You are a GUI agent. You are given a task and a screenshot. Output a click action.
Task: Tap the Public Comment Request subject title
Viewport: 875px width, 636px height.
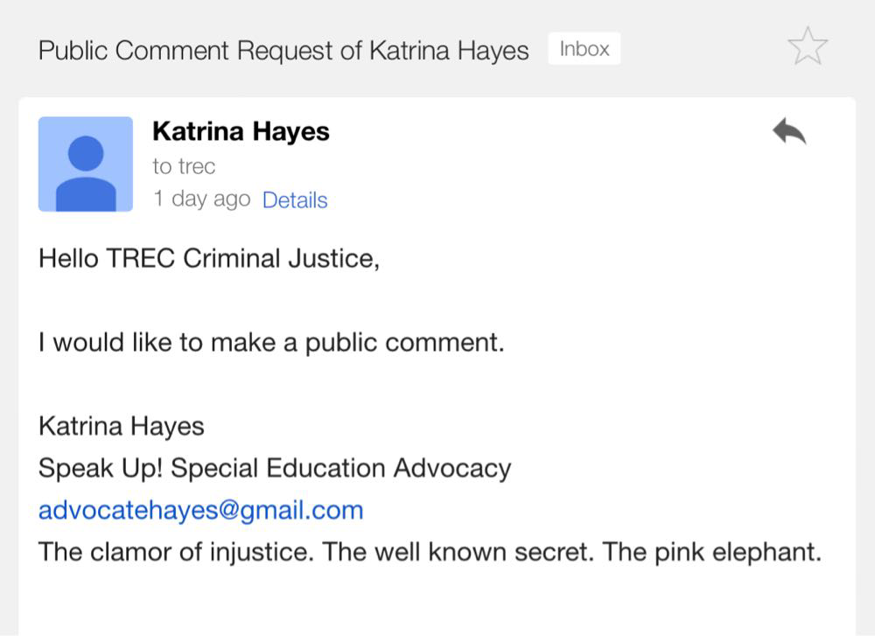coord(283,51)
